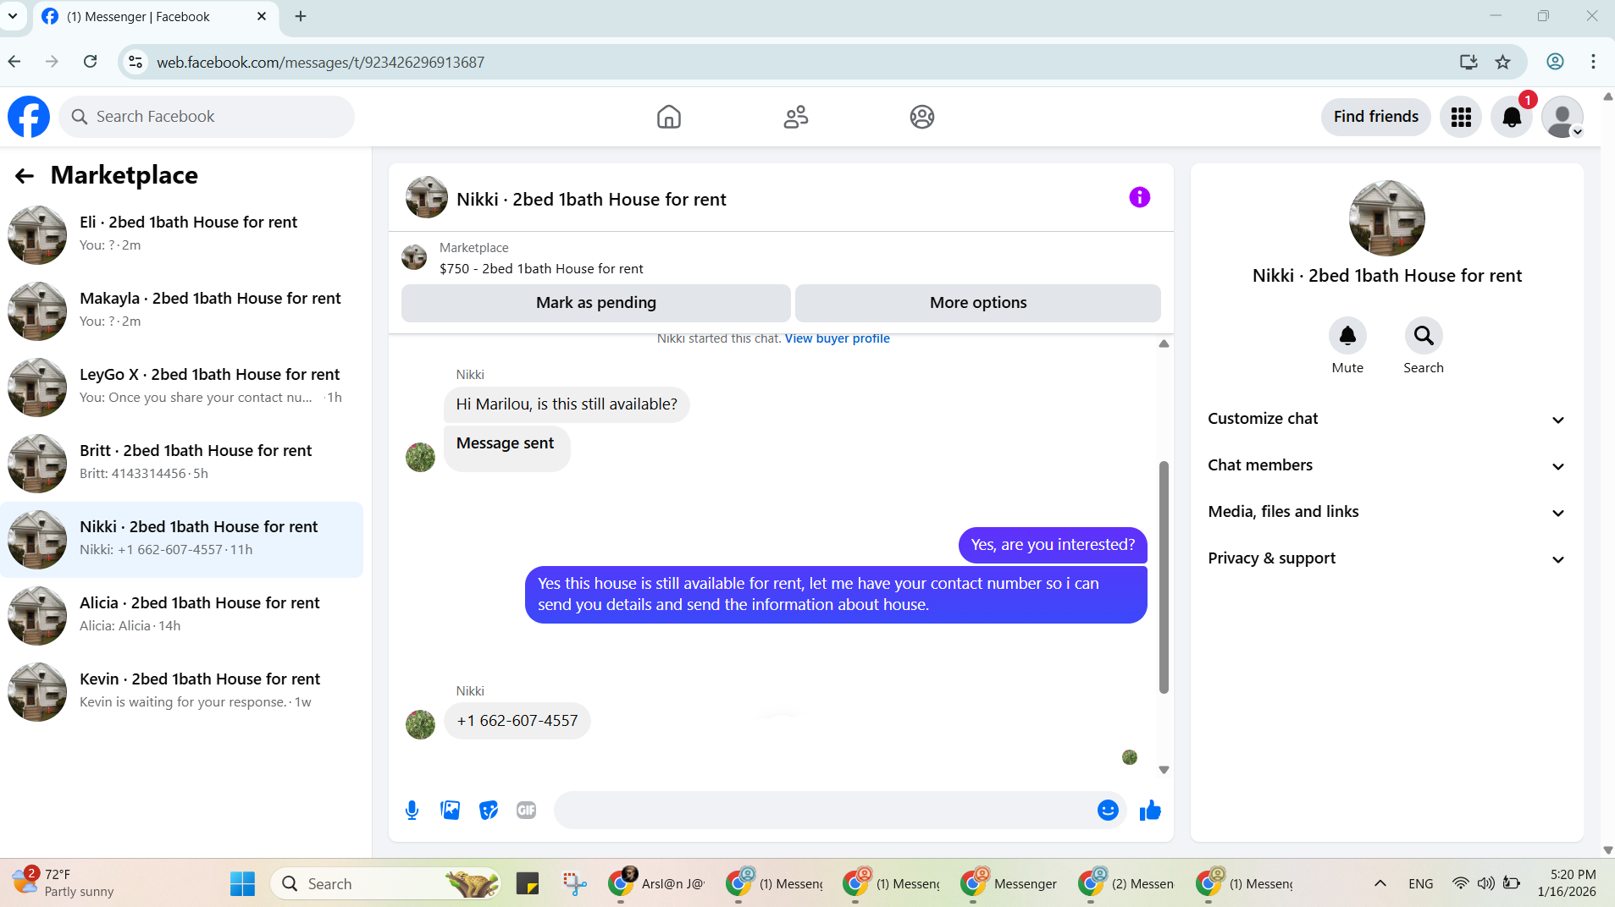The height and width of the screenshot is (907, 1615).
Task: Open the account profile menu
Action: [1562, 117]
